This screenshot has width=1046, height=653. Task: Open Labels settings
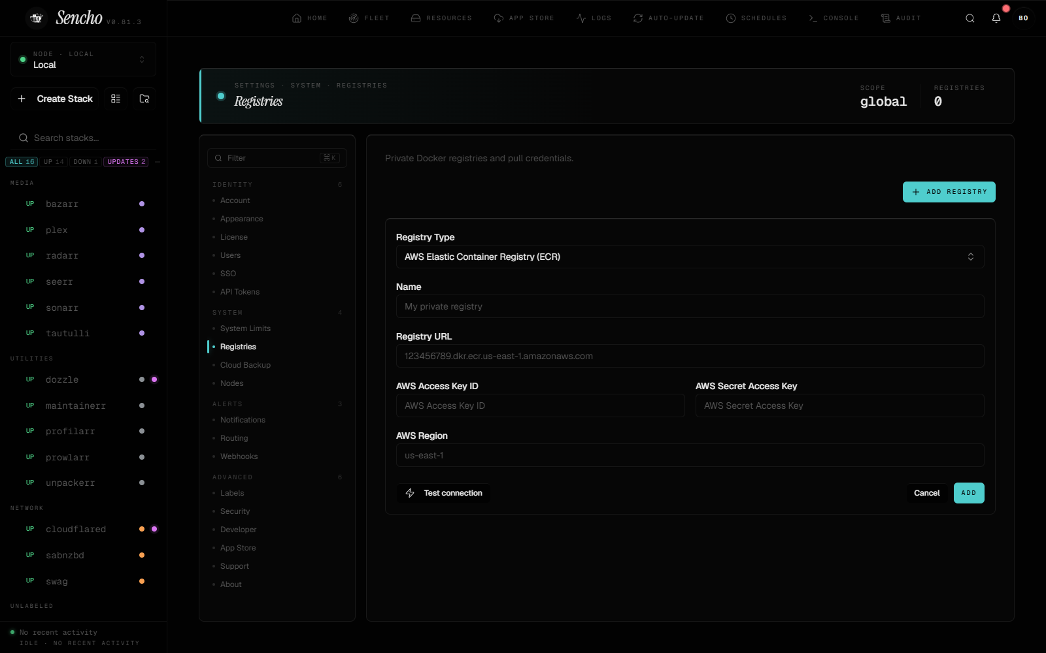point(277,493)
